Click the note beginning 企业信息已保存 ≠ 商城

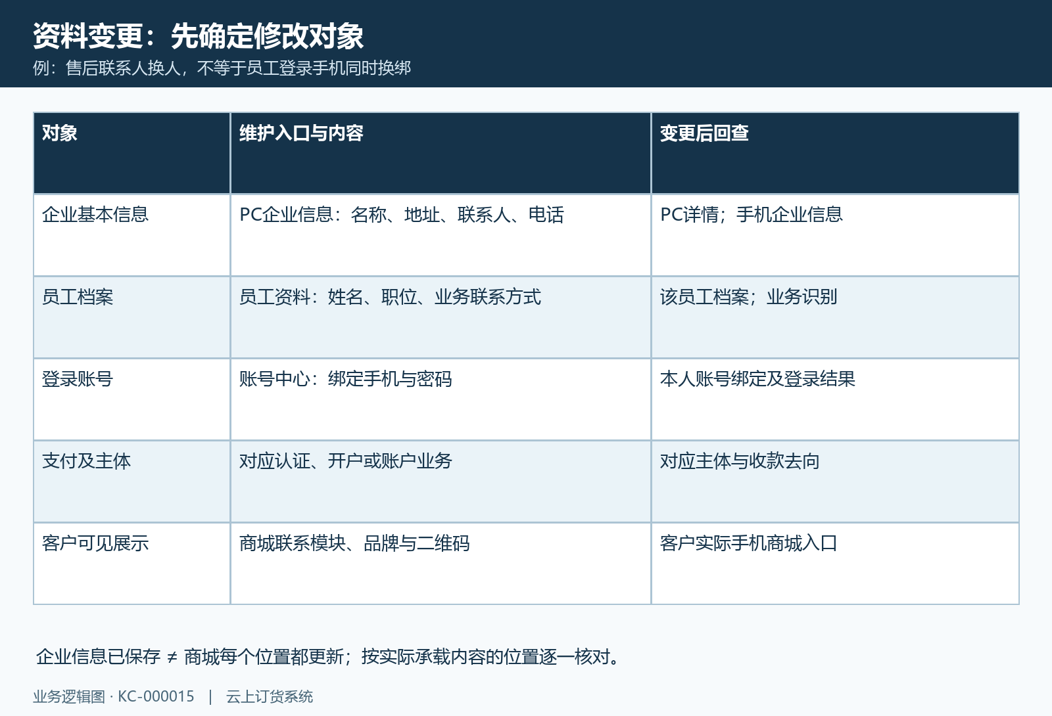tap(329, 656)
